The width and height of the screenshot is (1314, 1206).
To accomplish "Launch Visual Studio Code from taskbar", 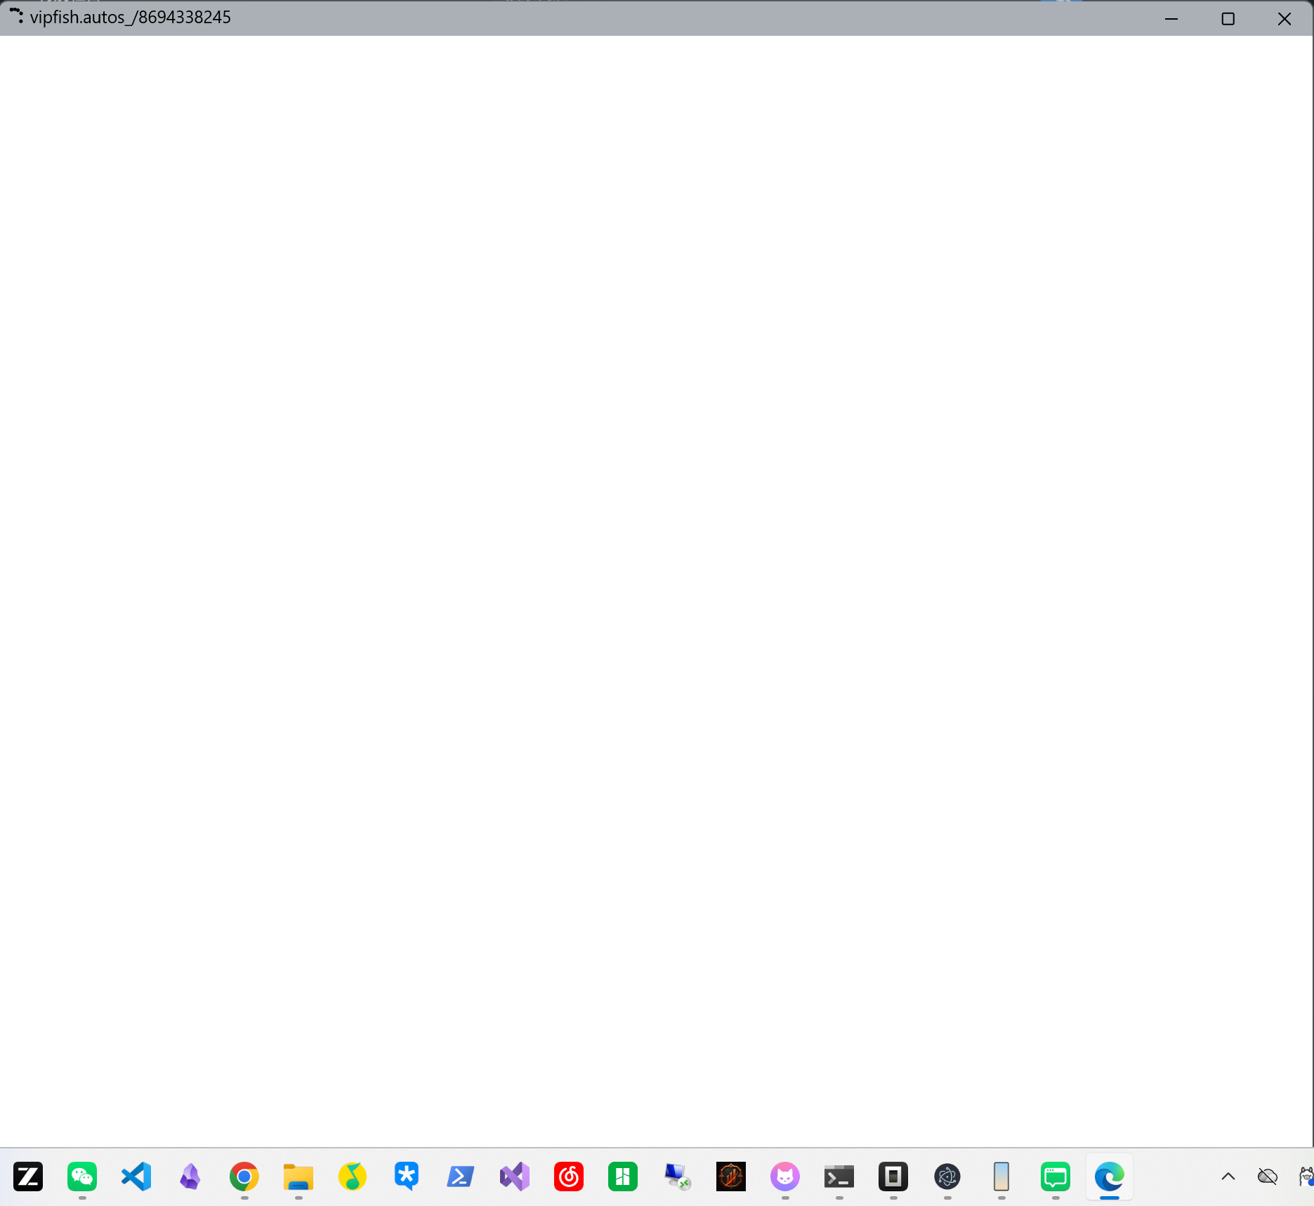I will point(136,1176).
